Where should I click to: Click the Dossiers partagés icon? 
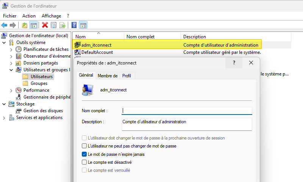coord(18,63)
